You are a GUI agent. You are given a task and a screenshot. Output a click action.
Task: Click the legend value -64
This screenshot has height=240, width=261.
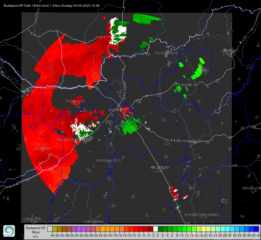52,235
